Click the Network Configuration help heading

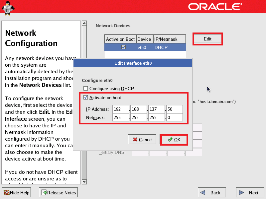click(31, 38)
